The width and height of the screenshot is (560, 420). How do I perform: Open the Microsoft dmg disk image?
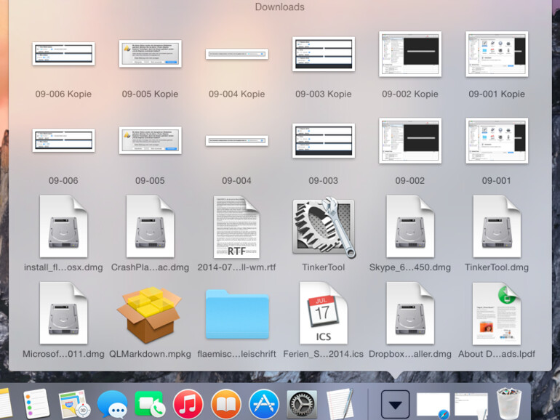point(63,314)
